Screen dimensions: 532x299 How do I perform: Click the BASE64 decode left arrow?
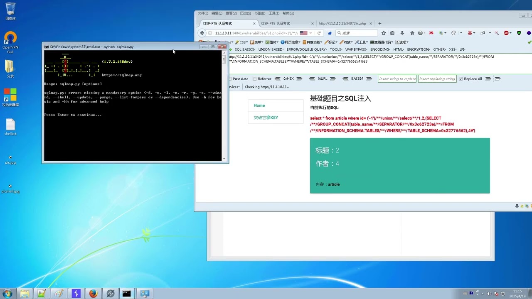[x=346, y=78]
